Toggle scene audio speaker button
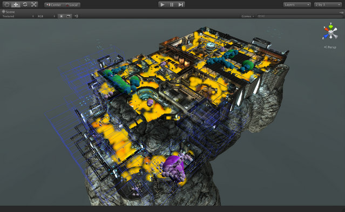 [x=76, y=16]
